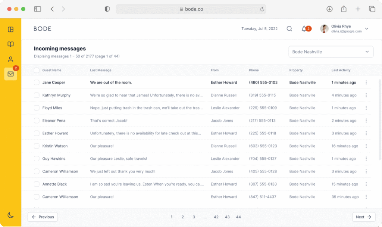Sort by Last Activity column header
Viewport: 382px width, 227px height.
coord(341,70)
